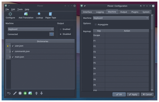Click the Action cell for F1
Screen dimensions: 159x102
tap(127, 41)
